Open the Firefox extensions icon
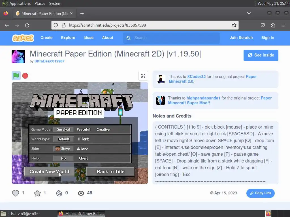Screen dimensions: 290x217 tap(273, 25)
